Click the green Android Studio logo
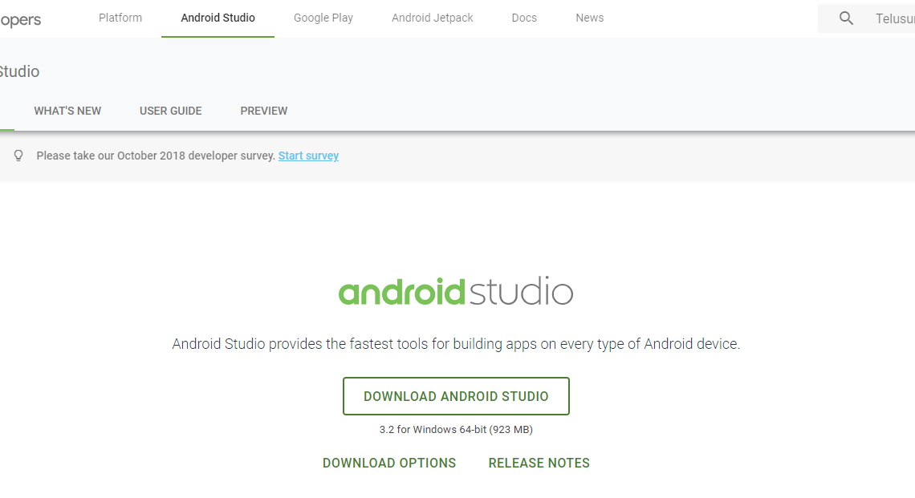915x498 pixels. tap(456, 292)
